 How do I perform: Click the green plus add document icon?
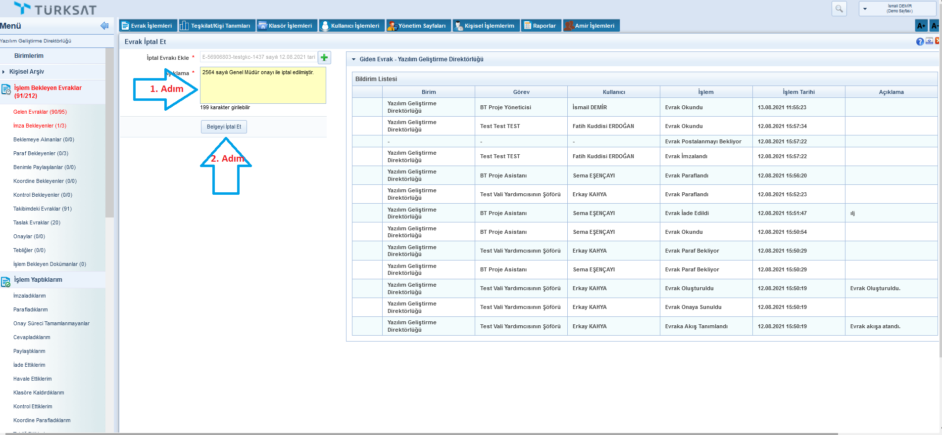(324, 58)
